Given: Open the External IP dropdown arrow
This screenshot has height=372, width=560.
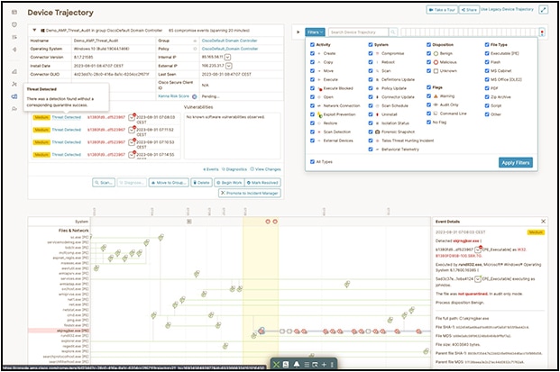Looking at the screenshot, I should tap(229, 66).
